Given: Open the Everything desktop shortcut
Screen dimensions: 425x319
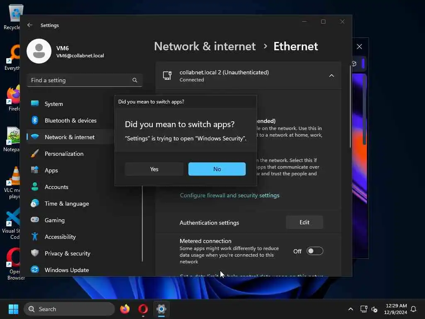Looking at the screenshot, I should 12,57.
